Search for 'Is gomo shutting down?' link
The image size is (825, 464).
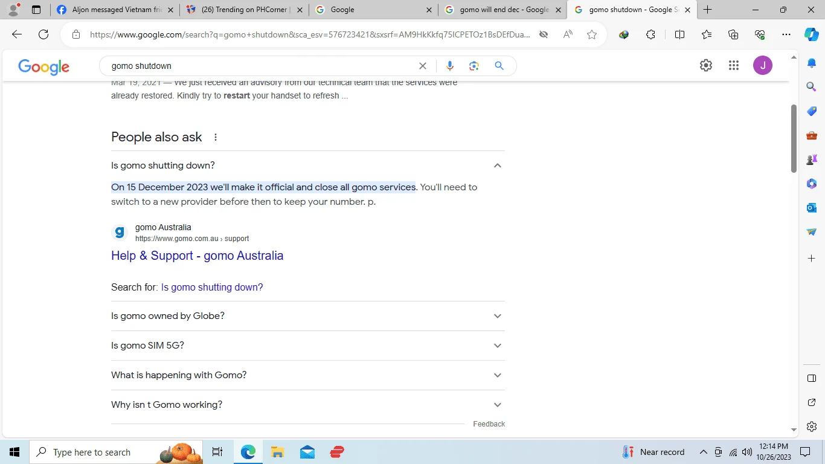pyautogui.click(x=212, y=288)
